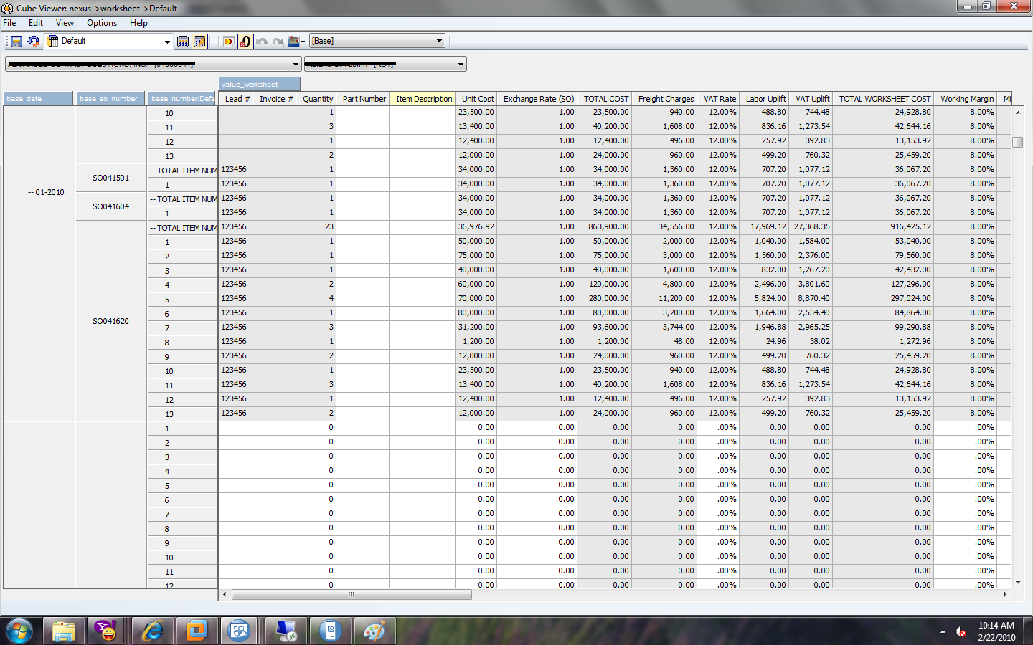
Task: Click the 863,900.00 total cost cell
Action: tap(605, 226)
